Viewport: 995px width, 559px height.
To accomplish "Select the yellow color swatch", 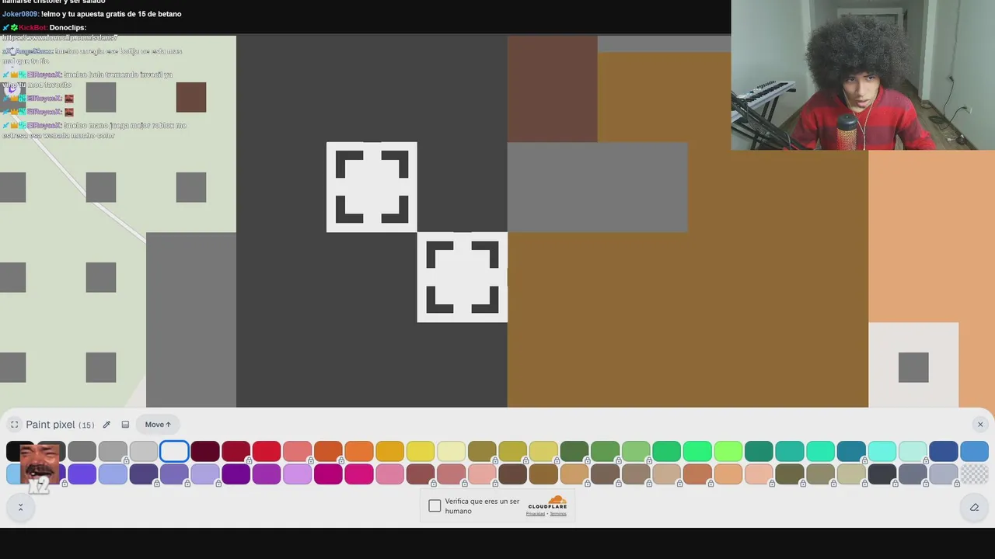I will [x=421, y=451].
